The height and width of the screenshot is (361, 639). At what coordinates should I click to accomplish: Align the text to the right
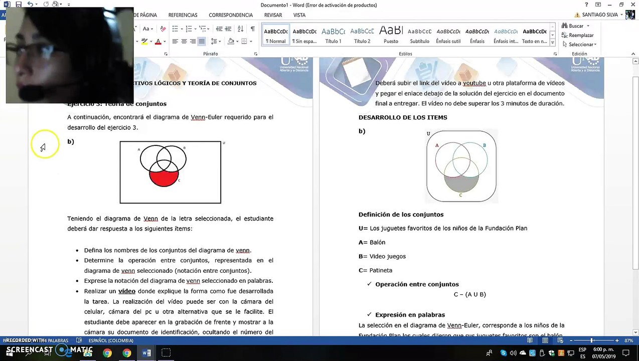(x=193, y=41)
